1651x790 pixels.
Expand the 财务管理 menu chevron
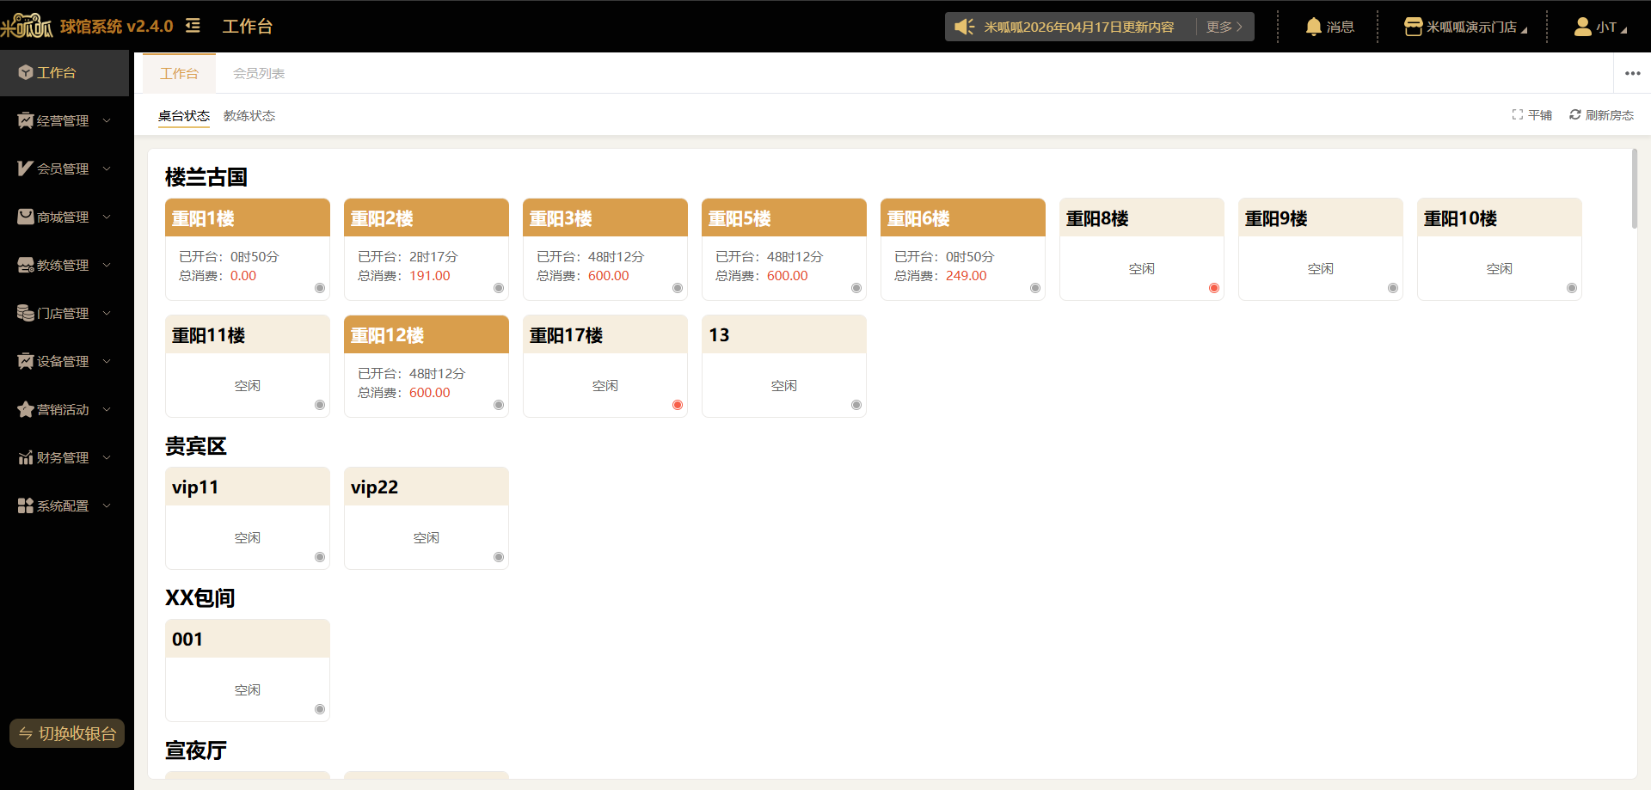[107, 457]
